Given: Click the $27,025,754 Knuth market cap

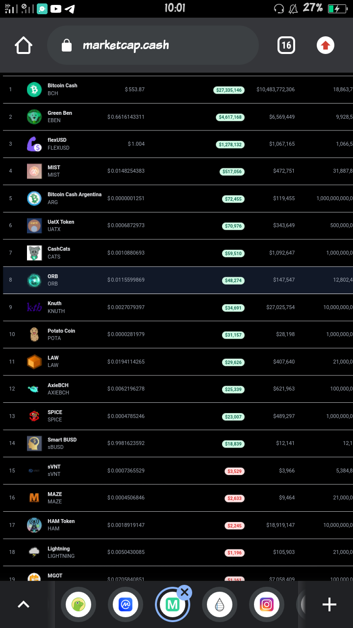Looking at the screenshot, I should (x=280, y=307).
